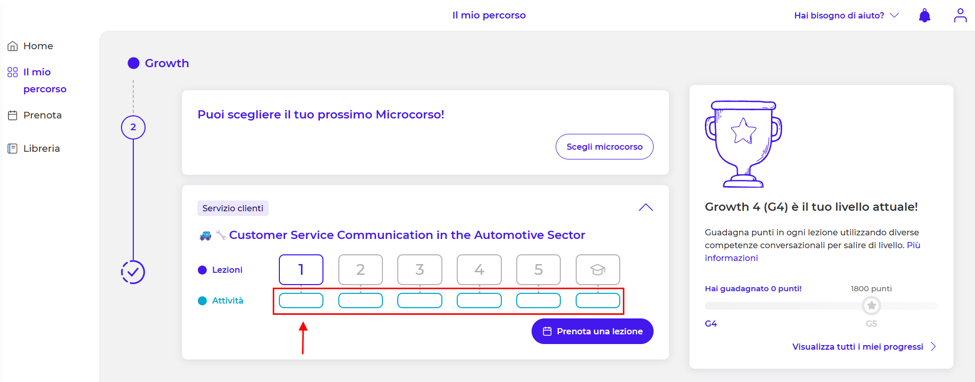Image resolution: width=975 pixels, height=382 pixels.
Task: Click the notification bell icon
Action: click(x=925, y=15)
